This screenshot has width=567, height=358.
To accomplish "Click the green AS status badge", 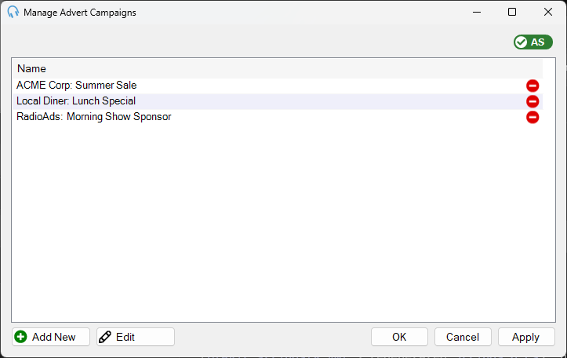I will tap(533, 42).
